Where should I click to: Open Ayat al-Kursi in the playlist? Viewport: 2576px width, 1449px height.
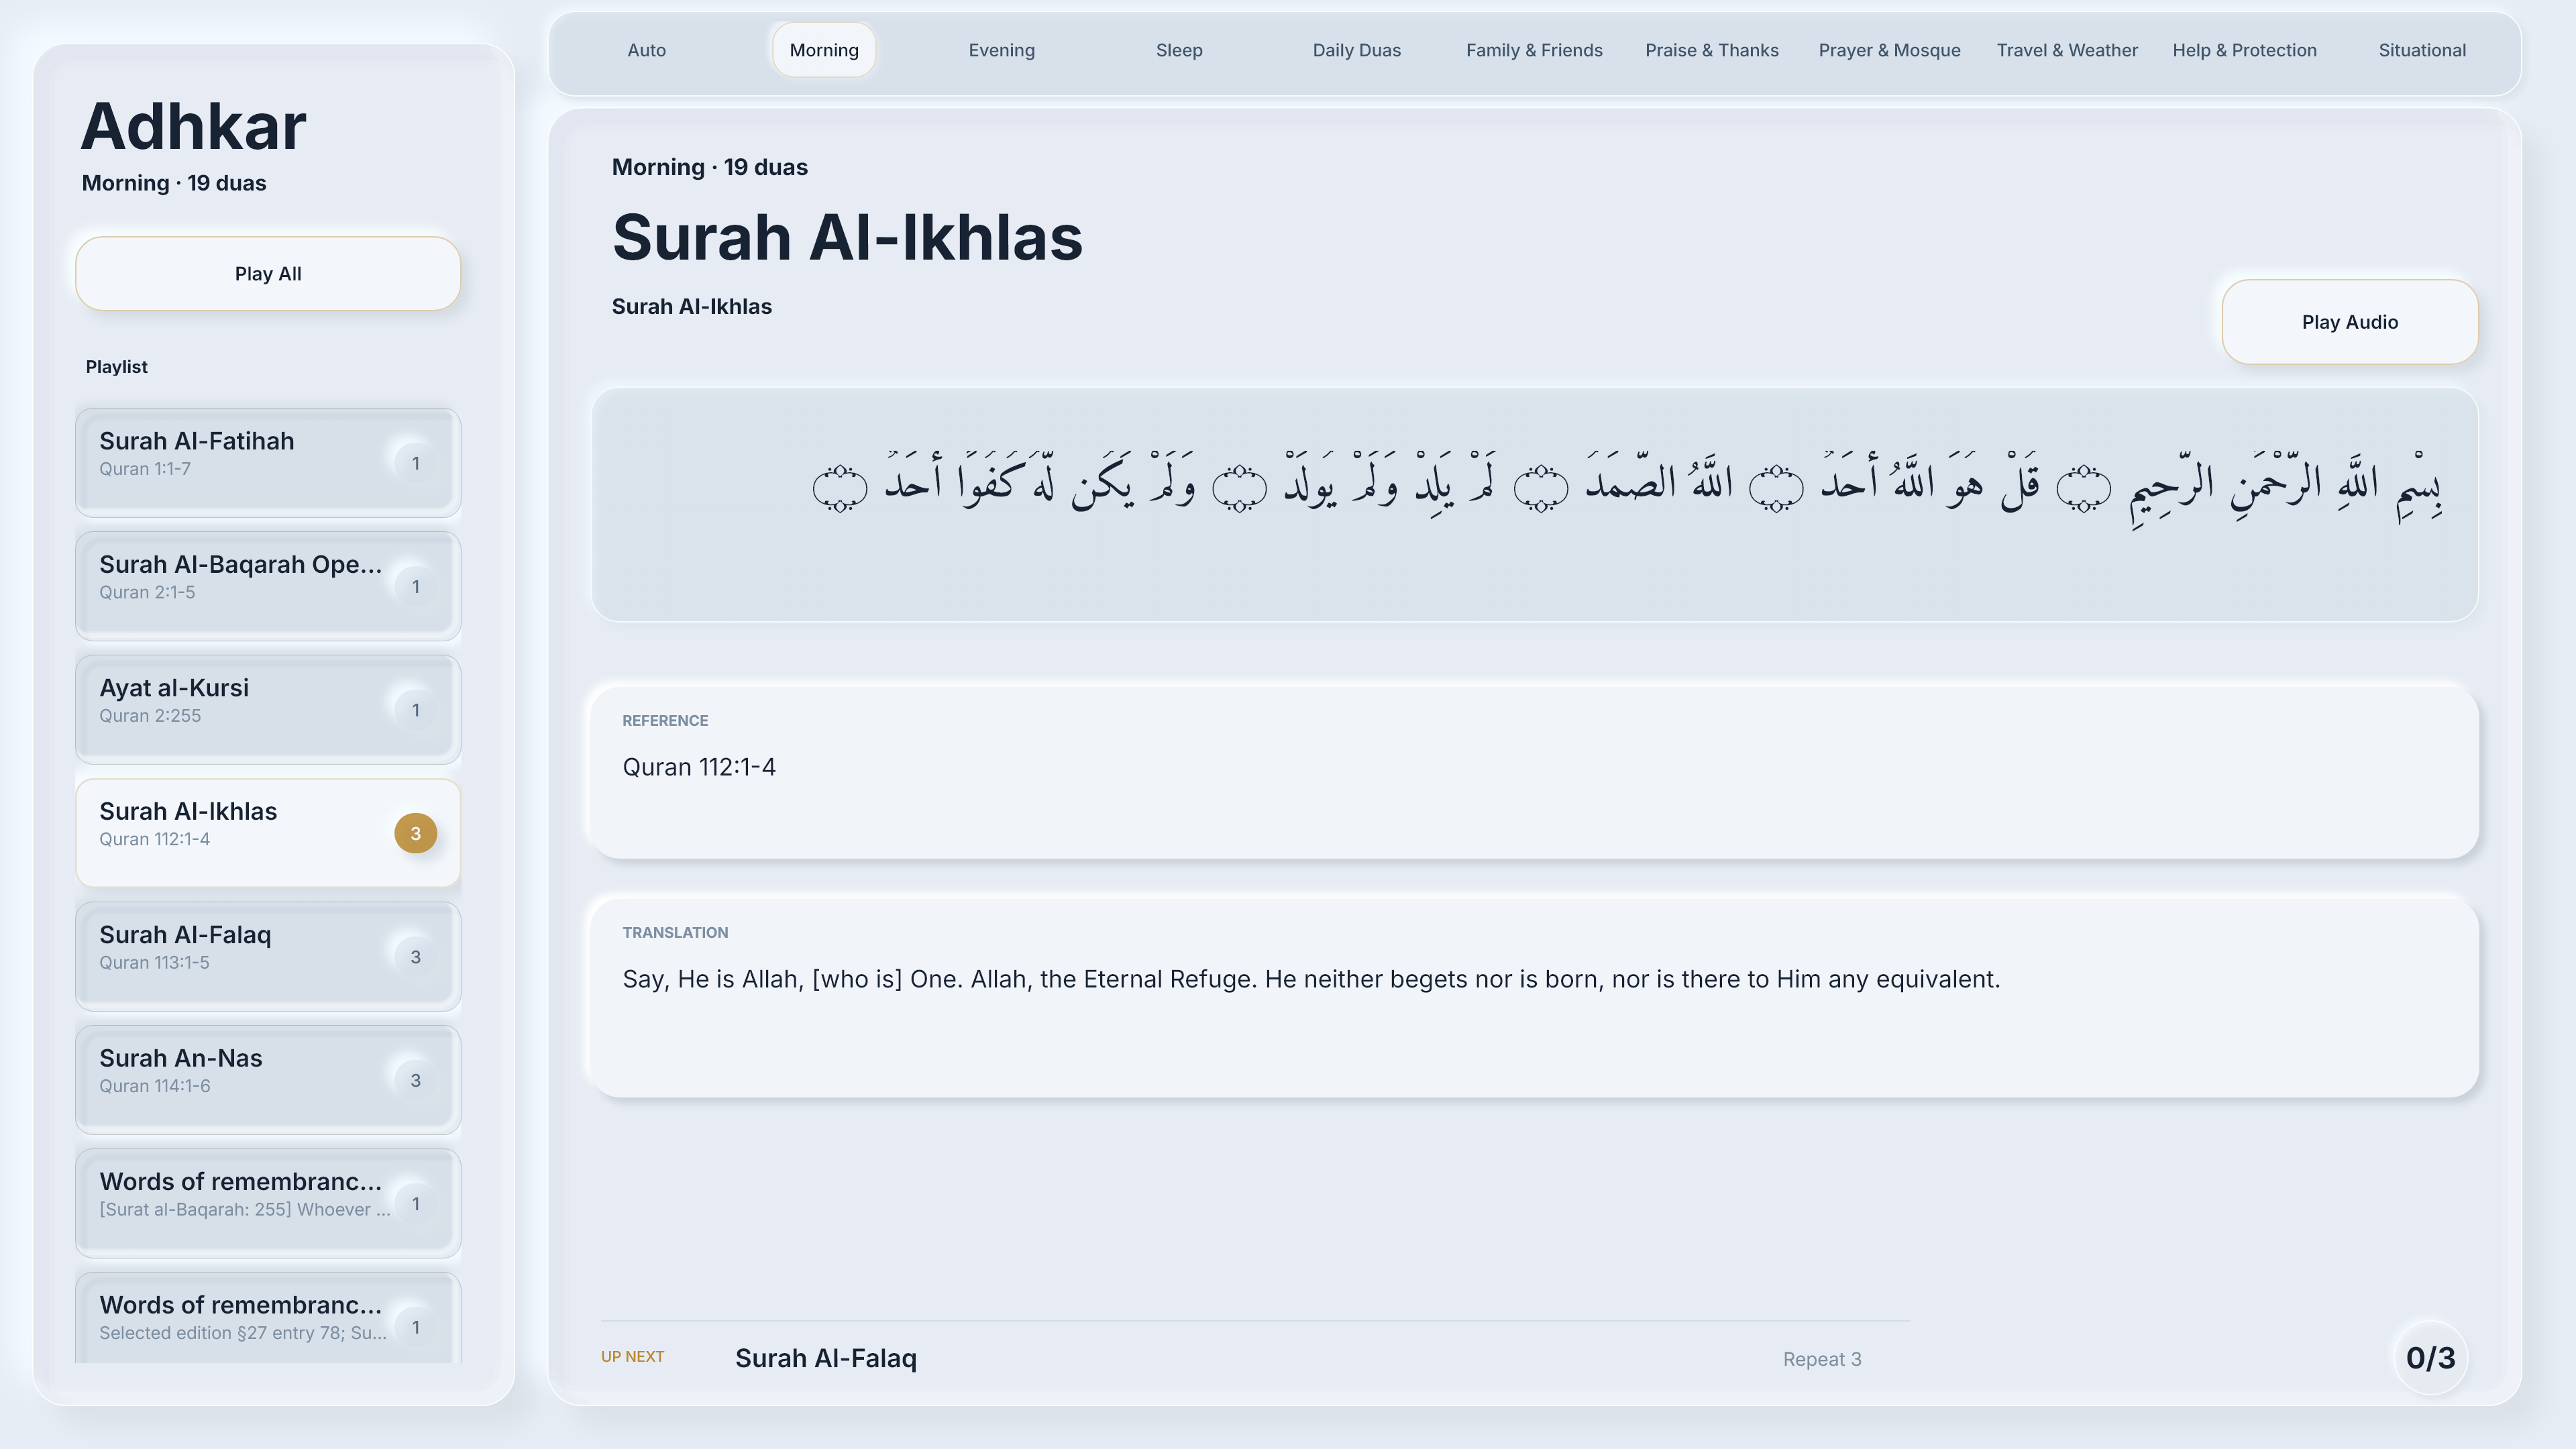pyautogui.click(x=268, y=709)
